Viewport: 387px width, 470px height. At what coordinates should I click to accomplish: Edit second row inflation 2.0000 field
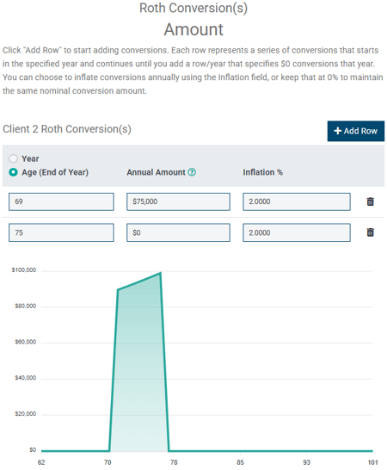coord(297,232)
